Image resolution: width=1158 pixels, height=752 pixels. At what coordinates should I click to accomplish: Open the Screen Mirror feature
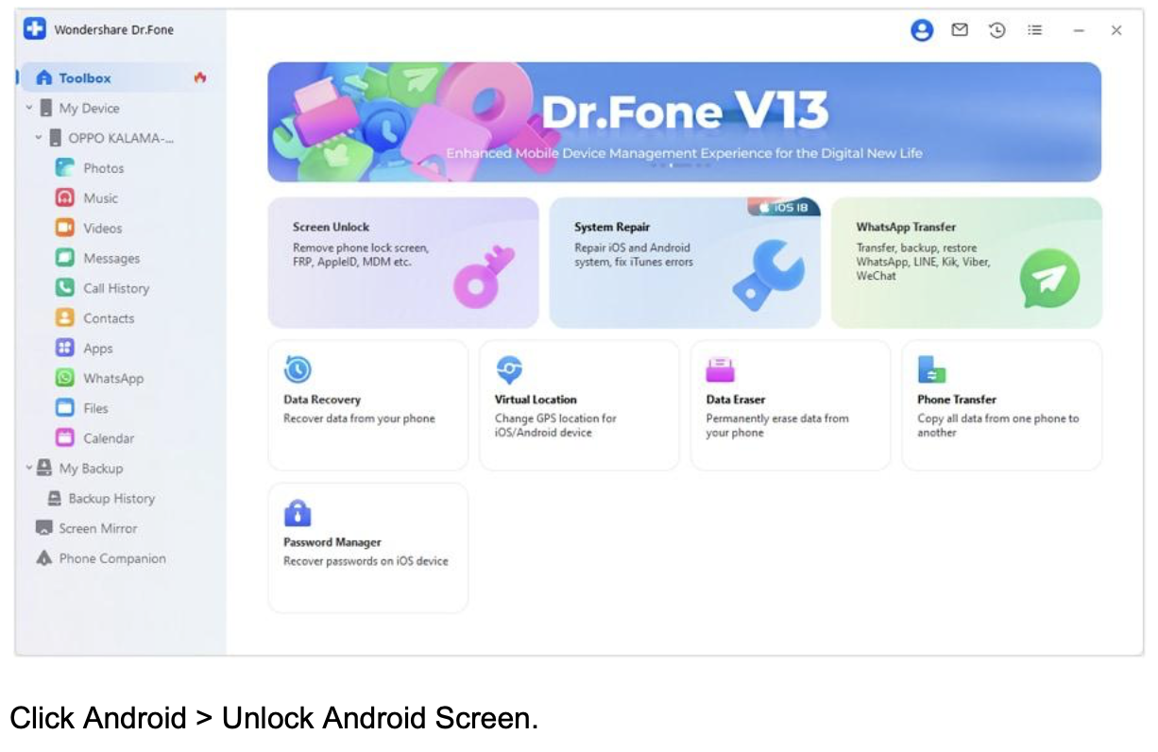[x=97, y=528]
